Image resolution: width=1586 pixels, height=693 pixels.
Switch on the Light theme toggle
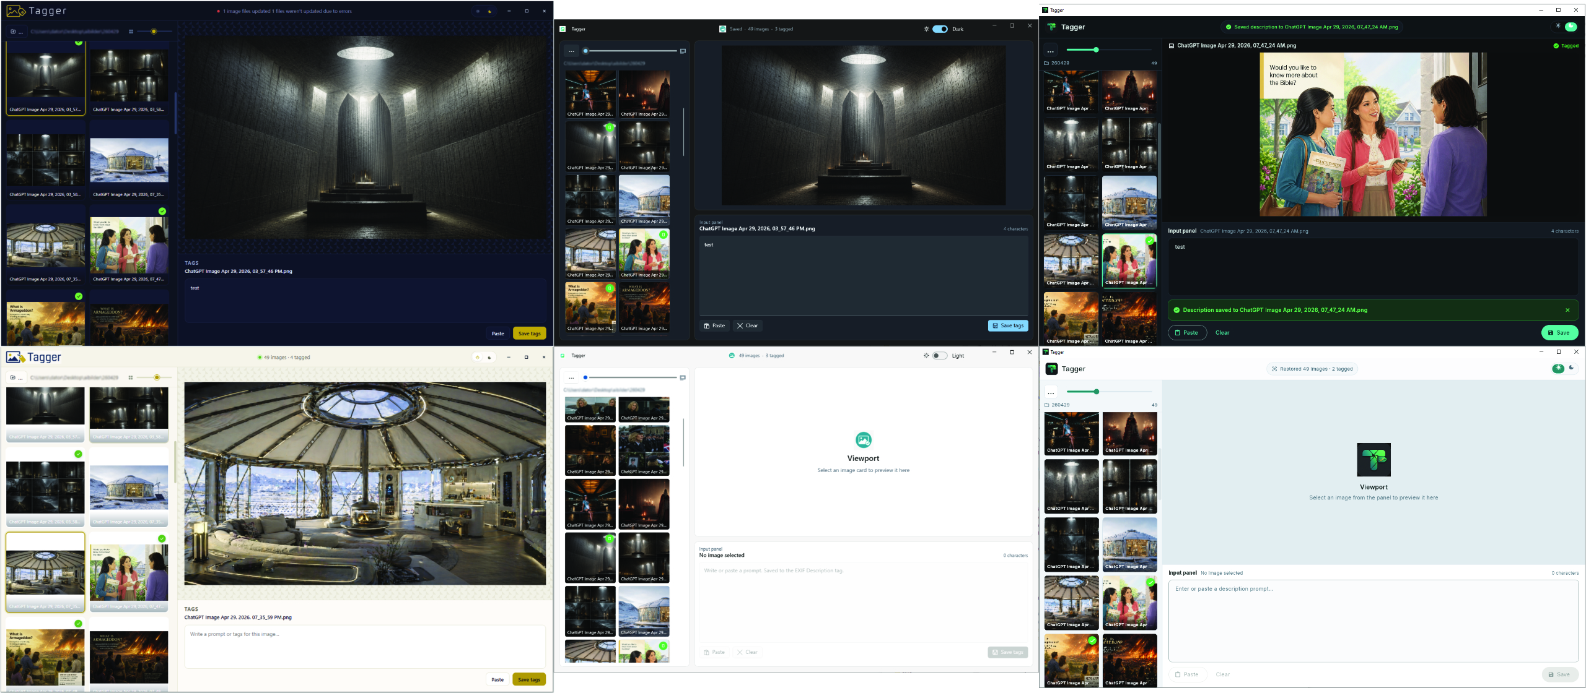pyautogui.click(x=940, y=356)
